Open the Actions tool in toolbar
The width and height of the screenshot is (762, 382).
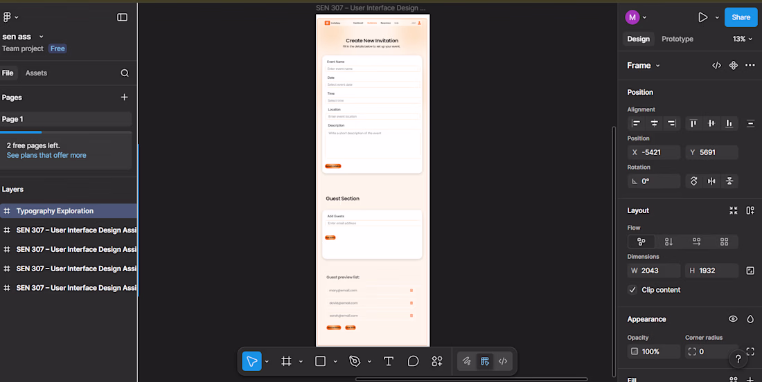click(x=437, y=361)
